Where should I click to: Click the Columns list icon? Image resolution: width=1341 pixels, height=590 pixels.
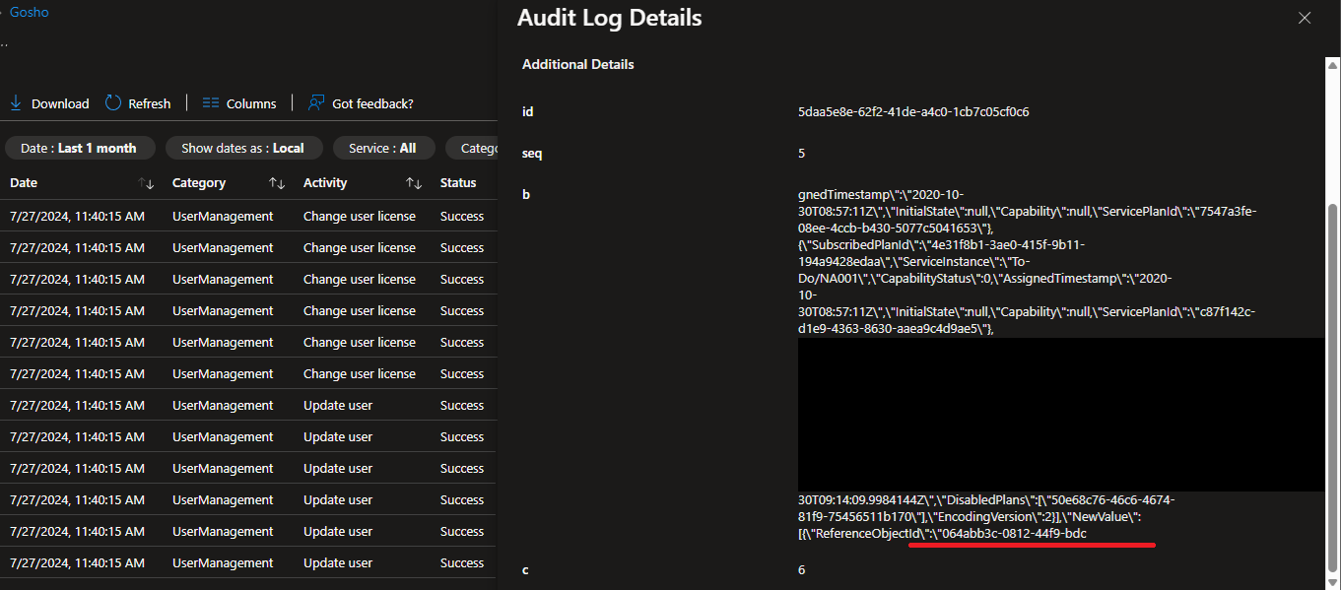click(x=211, y=103)
